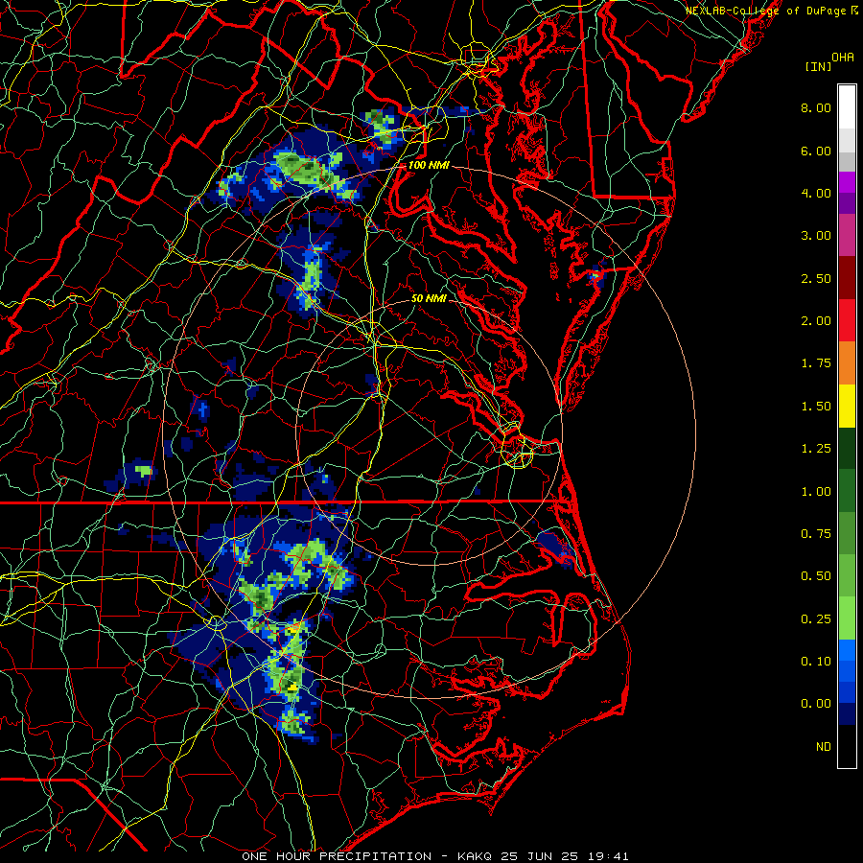The image size is (863, 863).
Task: Click the '50 NMI' range ring label
Action: tap(429, 298)
